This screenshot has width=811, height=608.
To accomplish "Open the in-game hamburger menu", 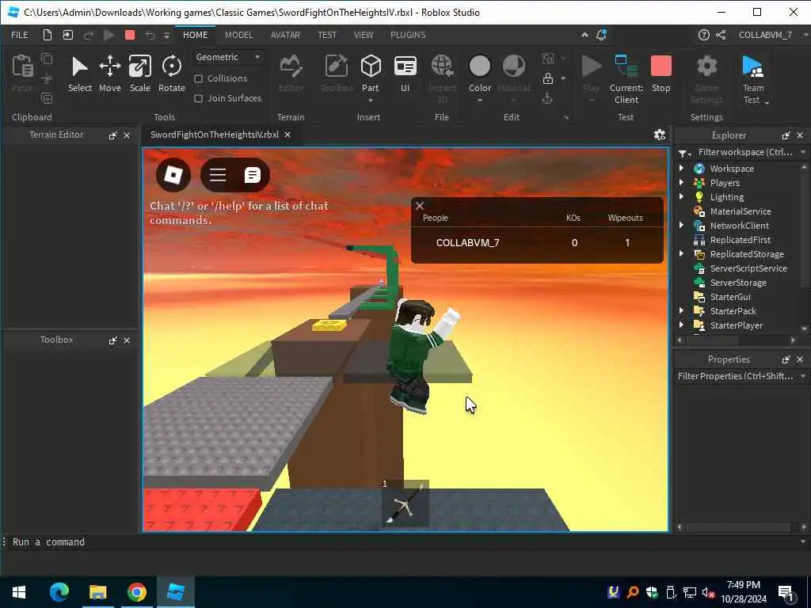I will (x=218, y=175).
